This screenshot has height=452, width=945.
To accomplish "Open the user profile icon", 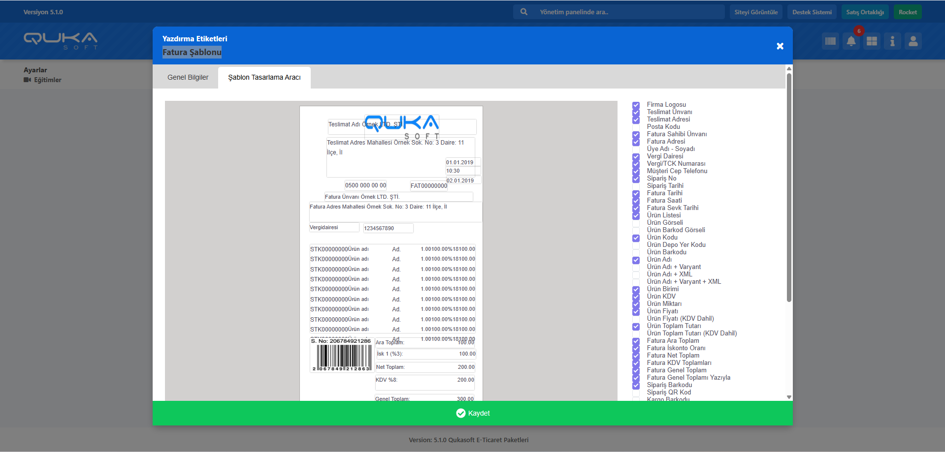I will [913, 41].
